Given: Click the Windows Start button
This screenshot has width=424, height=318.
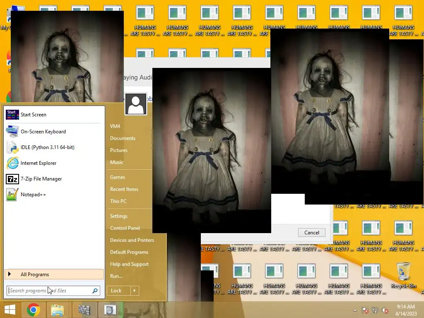Looking at the screenshot, I should coord(10,310).
